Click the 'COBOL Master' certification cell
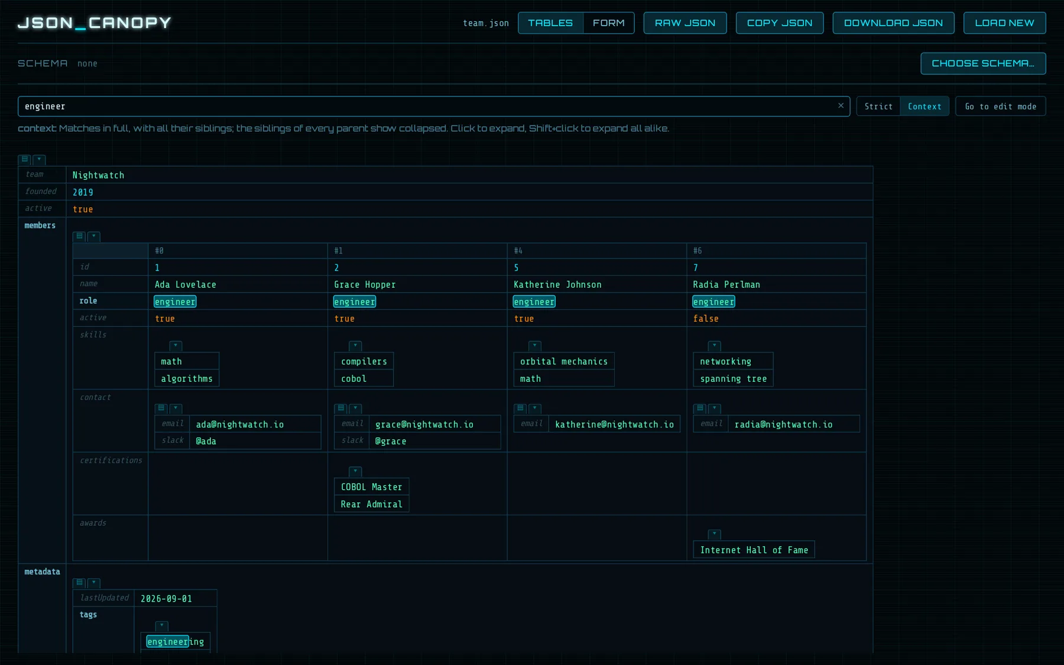1064x665 pixels. click(371, 487)
